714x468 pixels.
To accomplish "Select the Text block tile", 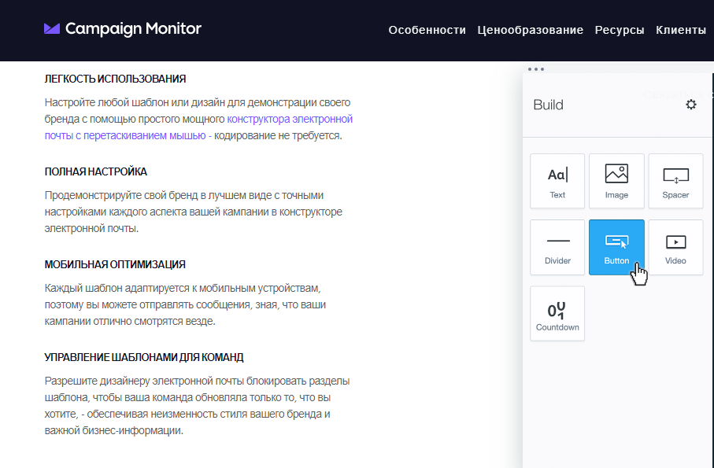I will click(557, 181).
